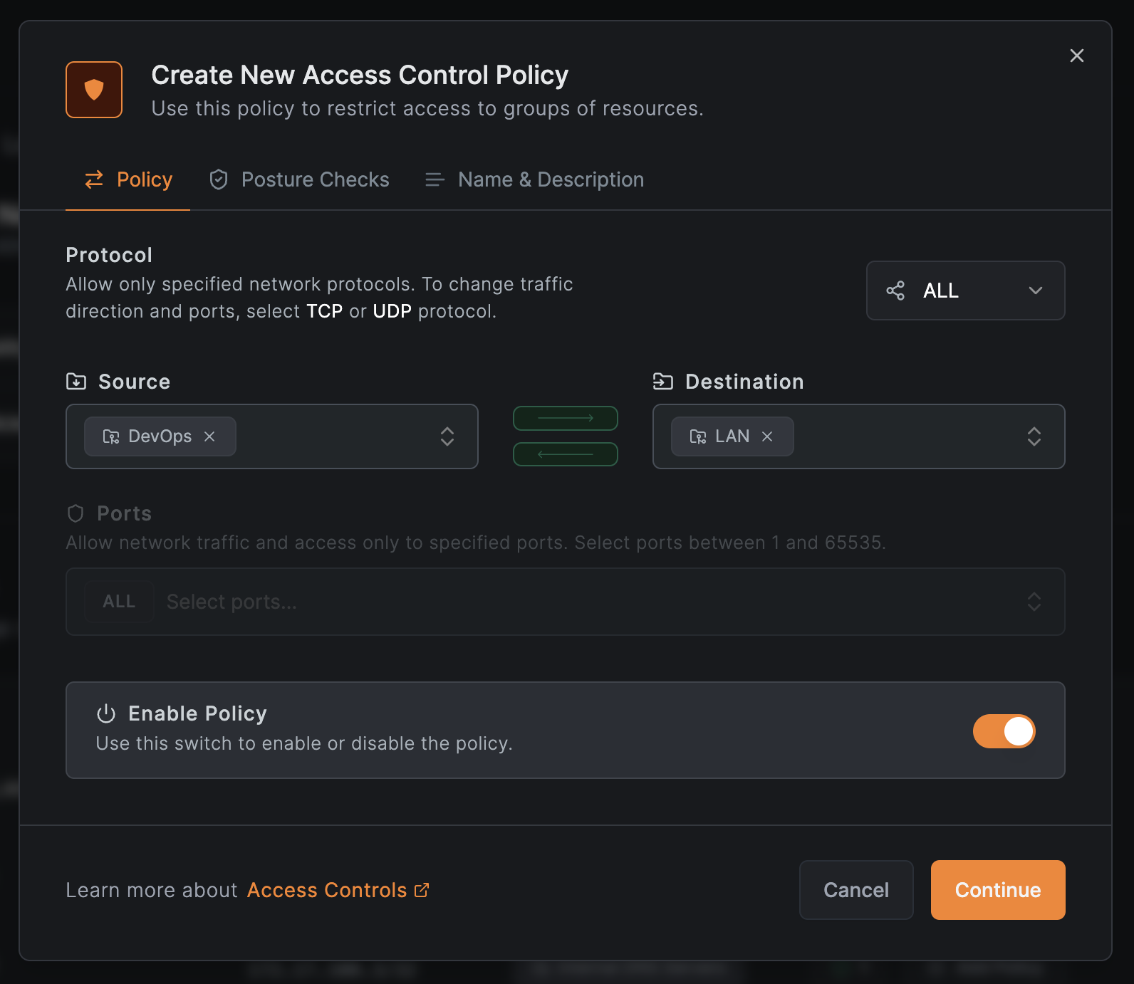
Task: Open the Name & Description tab
Action: pyautogui.click(x=534, y=179)
